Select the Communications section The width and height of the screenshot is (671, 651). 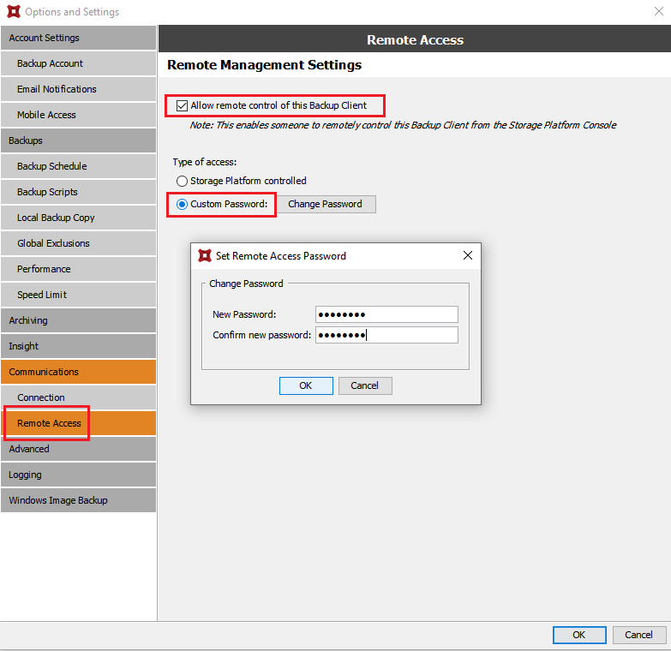pos(78,372)
